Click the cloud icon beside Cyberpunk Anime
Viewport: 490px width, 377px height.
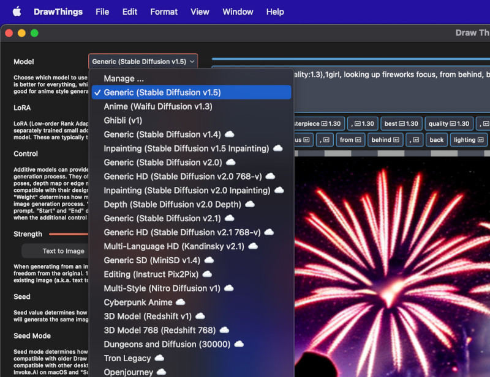pos(180,302)
